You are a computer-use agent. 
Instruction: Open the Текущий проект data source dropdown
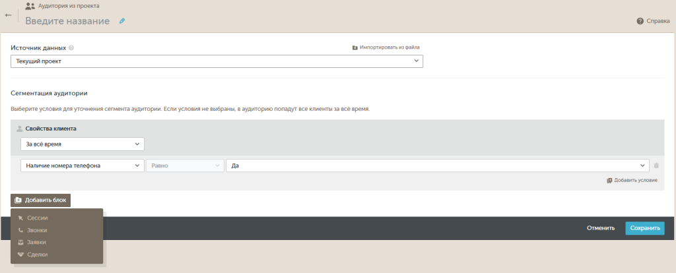point(217,61)
